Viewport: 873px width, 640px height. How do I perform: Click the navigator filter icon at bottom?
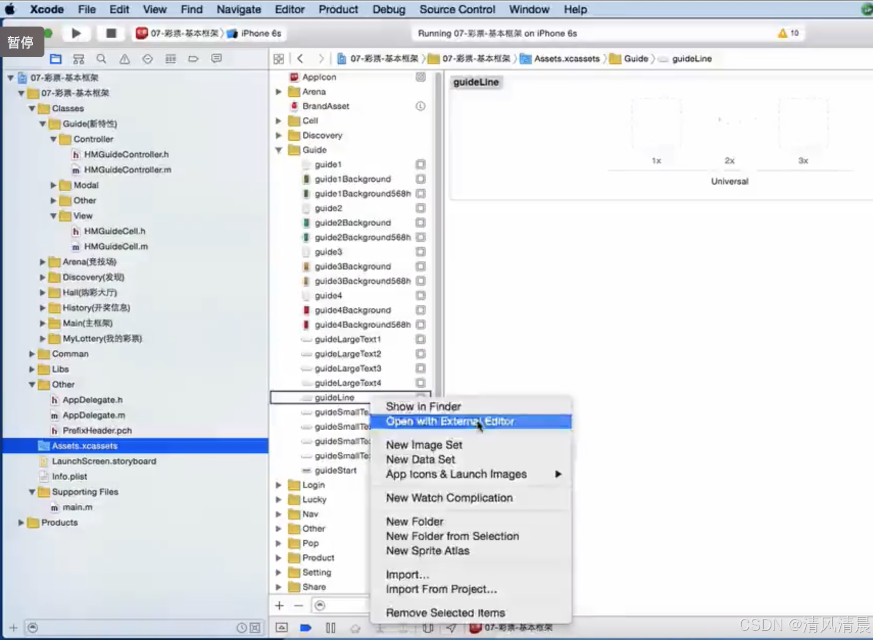point(33,628)
